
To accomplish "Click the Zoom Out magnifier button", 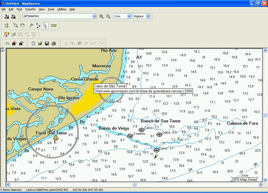I will pyautogui.click(x=108, y=16).
